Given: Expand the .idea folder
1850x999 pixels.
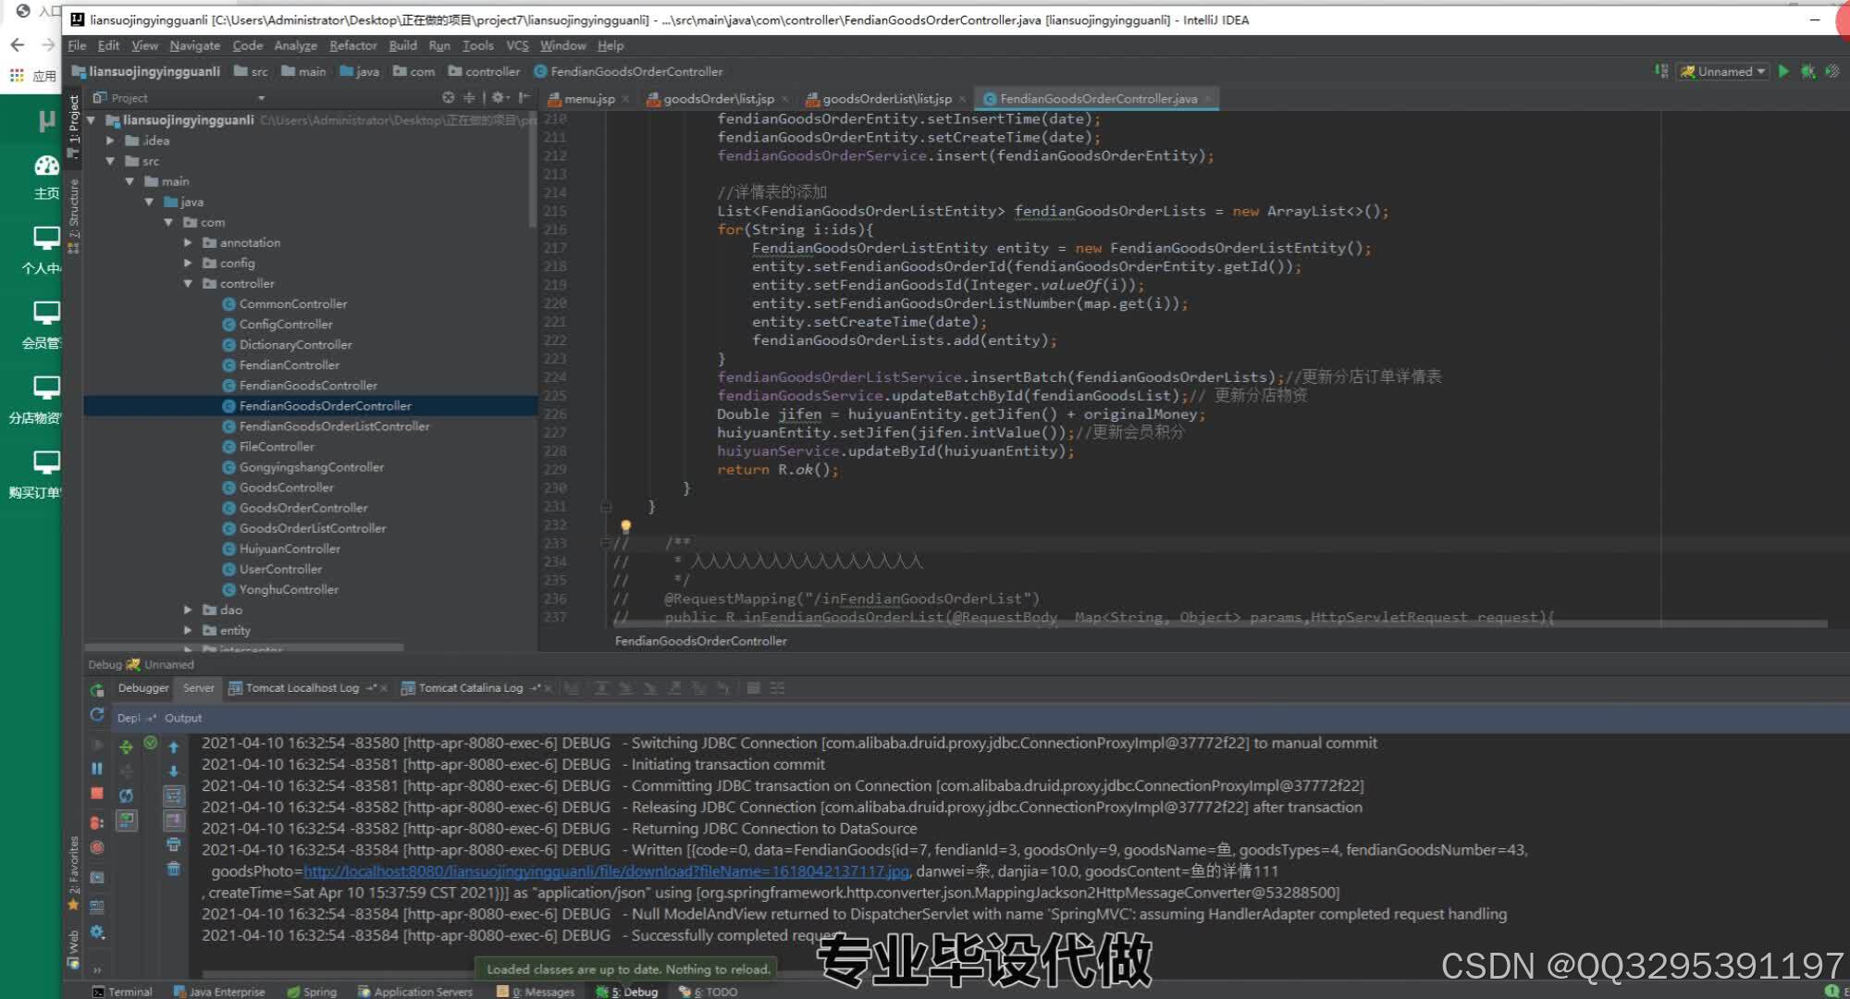Looking at the screenshot, I should tap(111, 141).
